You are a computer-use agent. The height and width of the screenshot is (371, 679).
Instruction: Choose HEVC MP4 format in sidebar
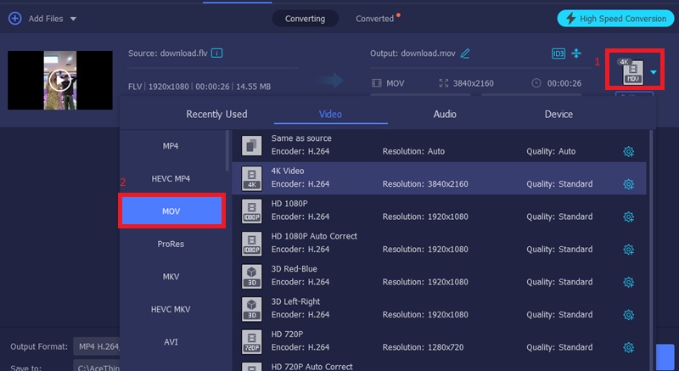coord(171,179)
